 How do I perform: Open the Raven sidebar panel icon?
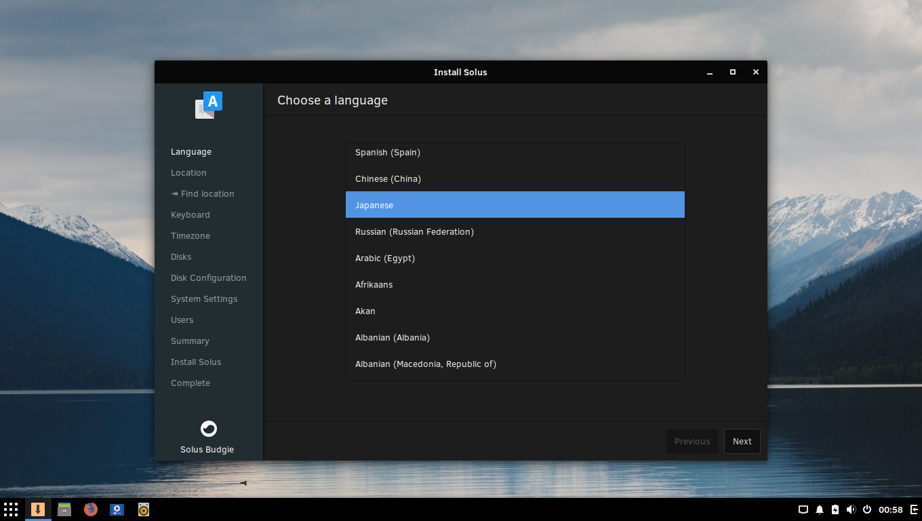click(914, 509)
